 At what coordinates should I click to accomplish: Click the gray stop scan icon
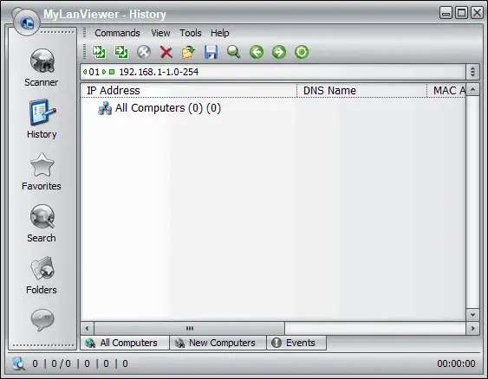(x=144, y=52)
